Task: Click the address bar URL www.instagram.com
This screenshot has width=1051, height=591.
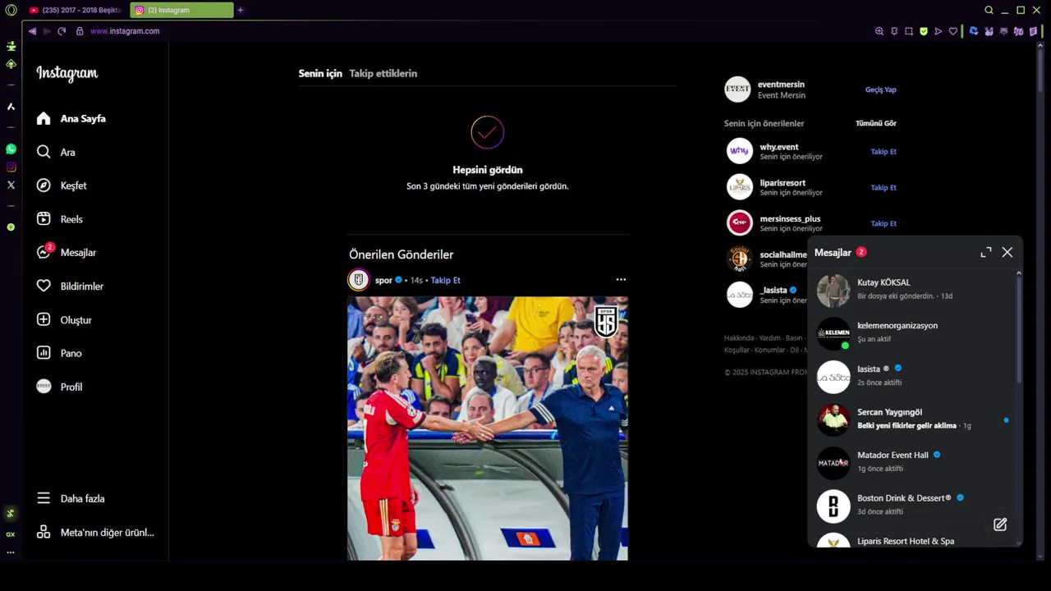Action: click(x=125, y=31)
